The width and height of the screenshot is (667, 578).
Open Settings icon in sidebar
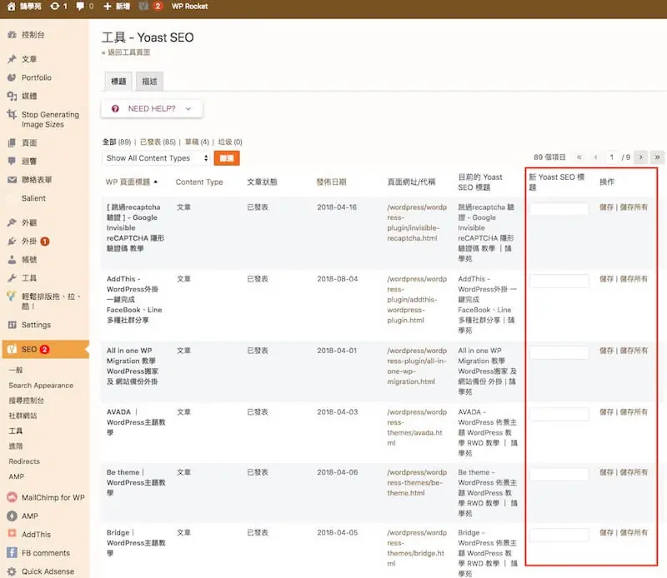12,325
